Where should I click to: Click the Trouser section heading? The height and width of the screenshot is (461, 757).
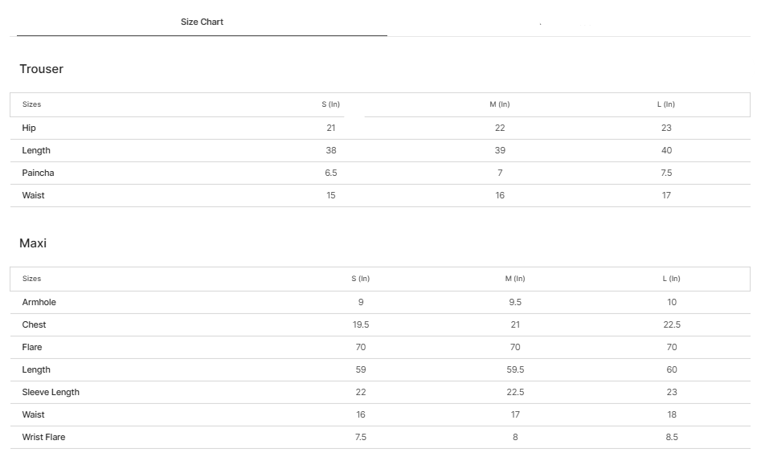coord(42,69)
